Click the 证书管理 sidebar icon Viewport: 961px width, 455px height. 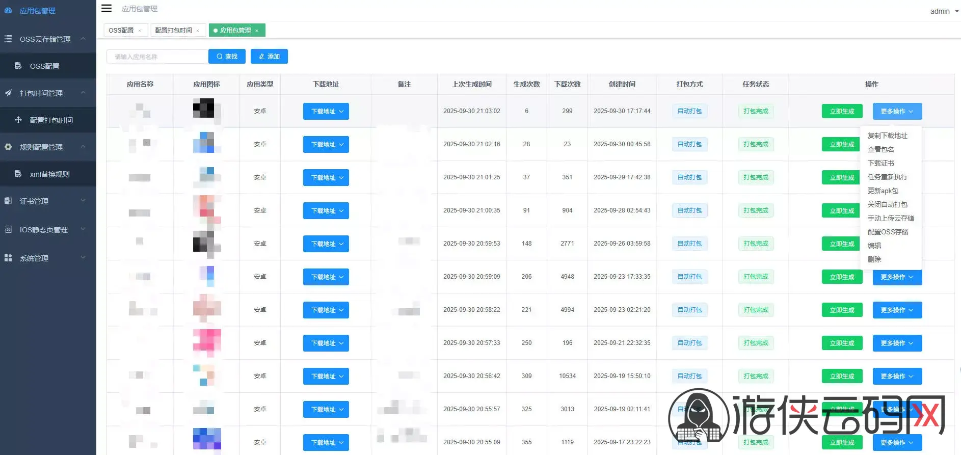[x=8, y=201]
